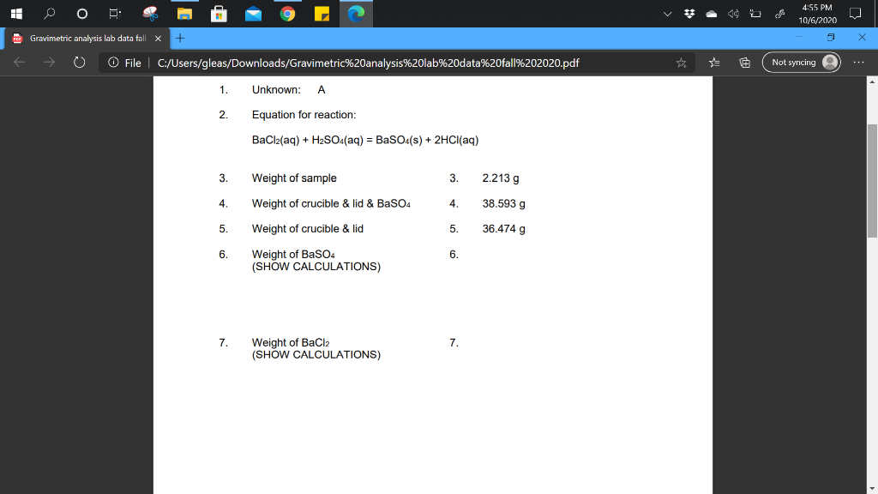The height and width of the screenshot is (494, 878).
Task: Launch File Explorer from the taskbar
Action: pyautogui.click(x=185, y=13)
